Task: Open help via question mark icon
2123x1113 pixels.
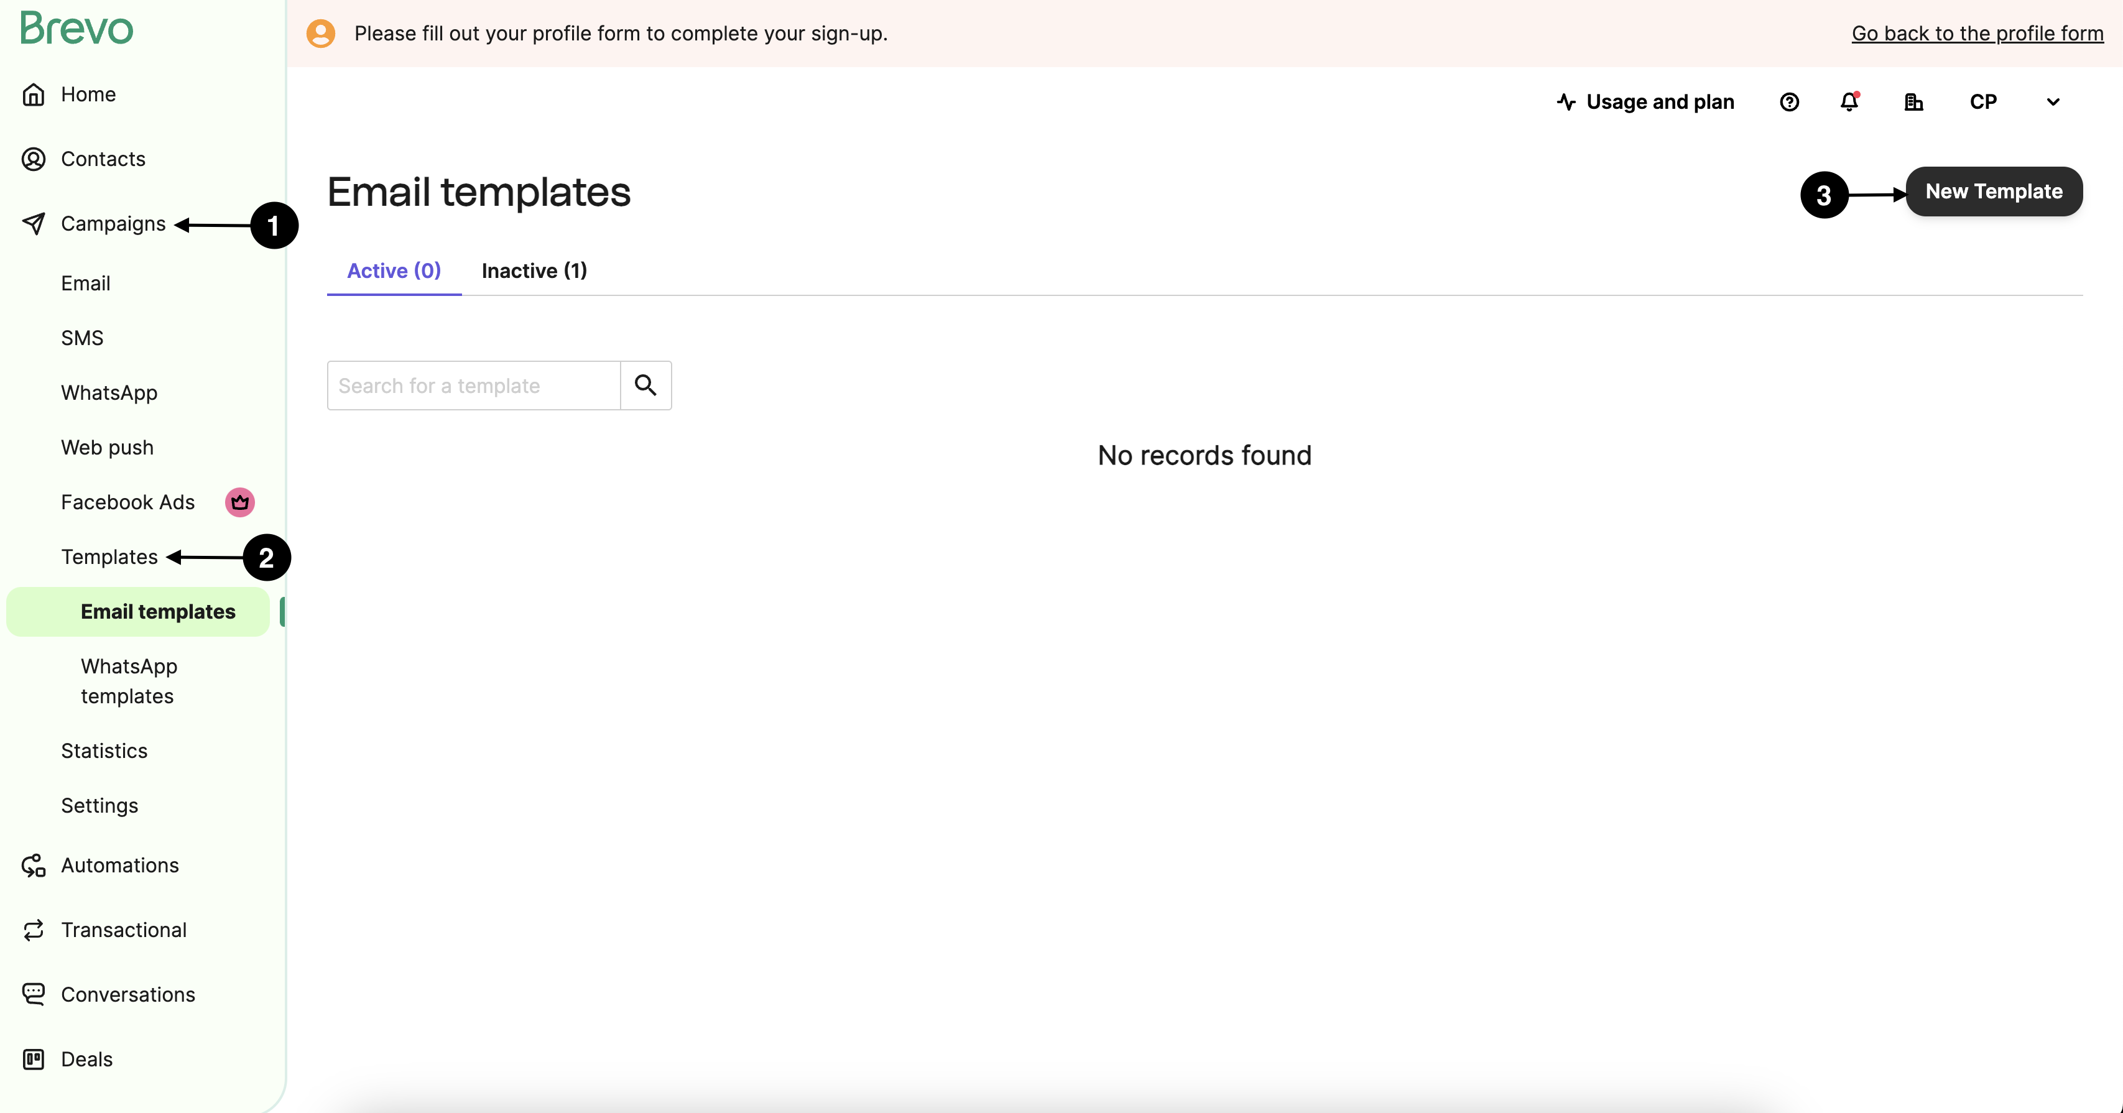Action: [x=1789, y=102]
